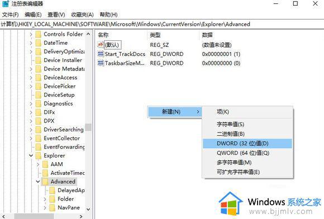
Task: Click the DelayedApps folder icon
Action: coord(53,191)
